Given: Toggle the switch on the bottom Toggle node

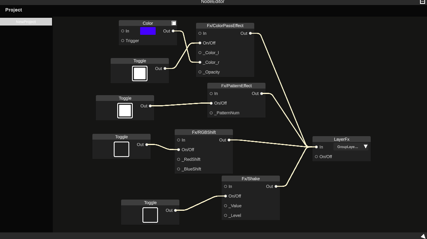Looking at the screenshot, I should click(x=150, y=215).
